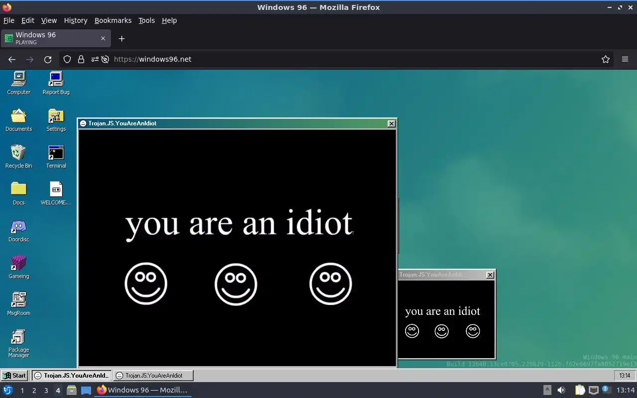The image size is (637, 398).
Task: Open the WELCOME markdown file icon
Action: tap(56, 194)
